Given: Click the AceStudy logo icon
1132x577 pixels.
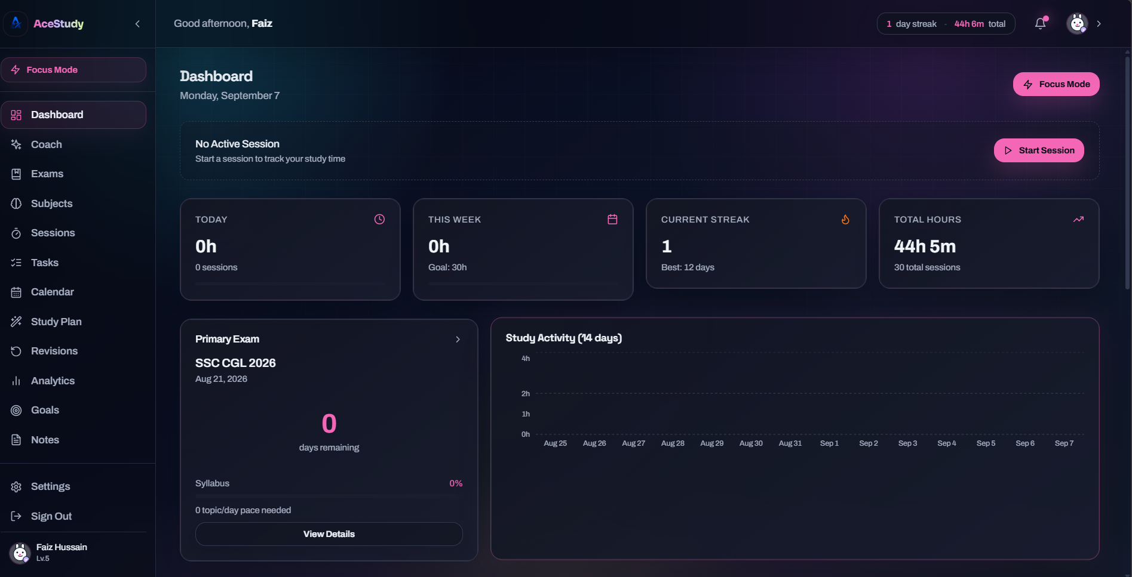Looking at the screenshot, I should point(16,23).
